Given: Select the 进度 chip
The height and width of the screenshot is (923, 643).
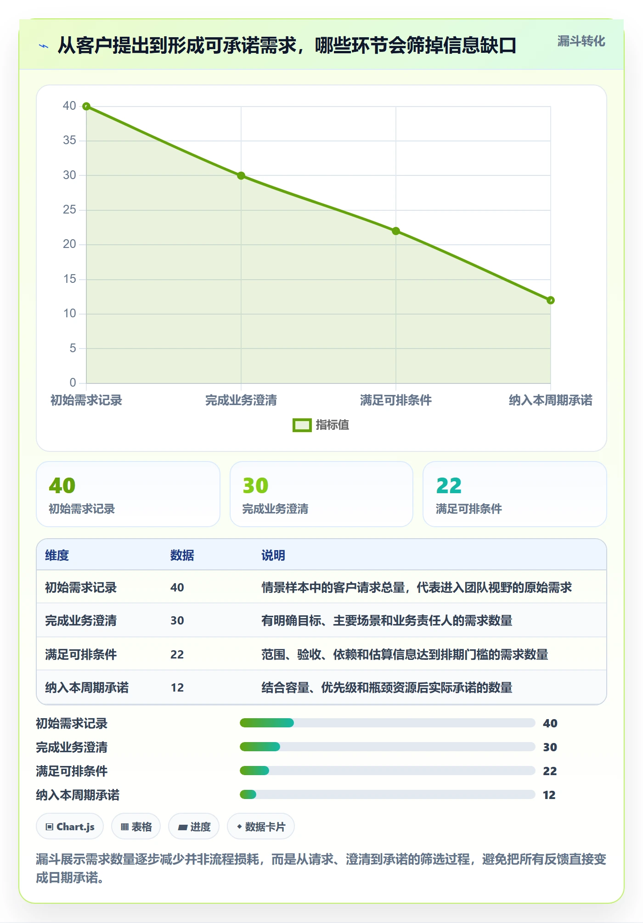Looking at the screenshot, I should [194, 827].
